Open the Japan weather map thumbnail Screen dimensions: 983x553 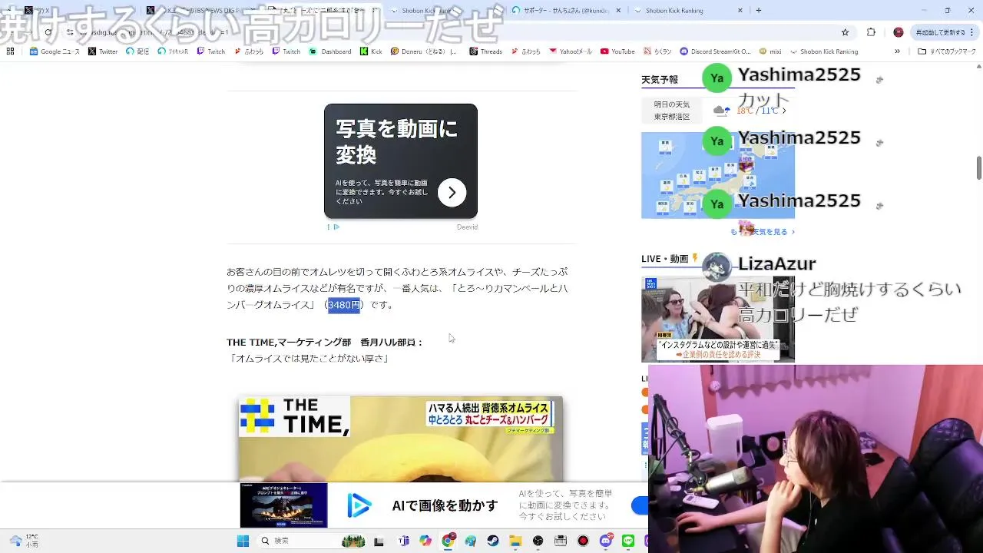[x=718, y=175]
